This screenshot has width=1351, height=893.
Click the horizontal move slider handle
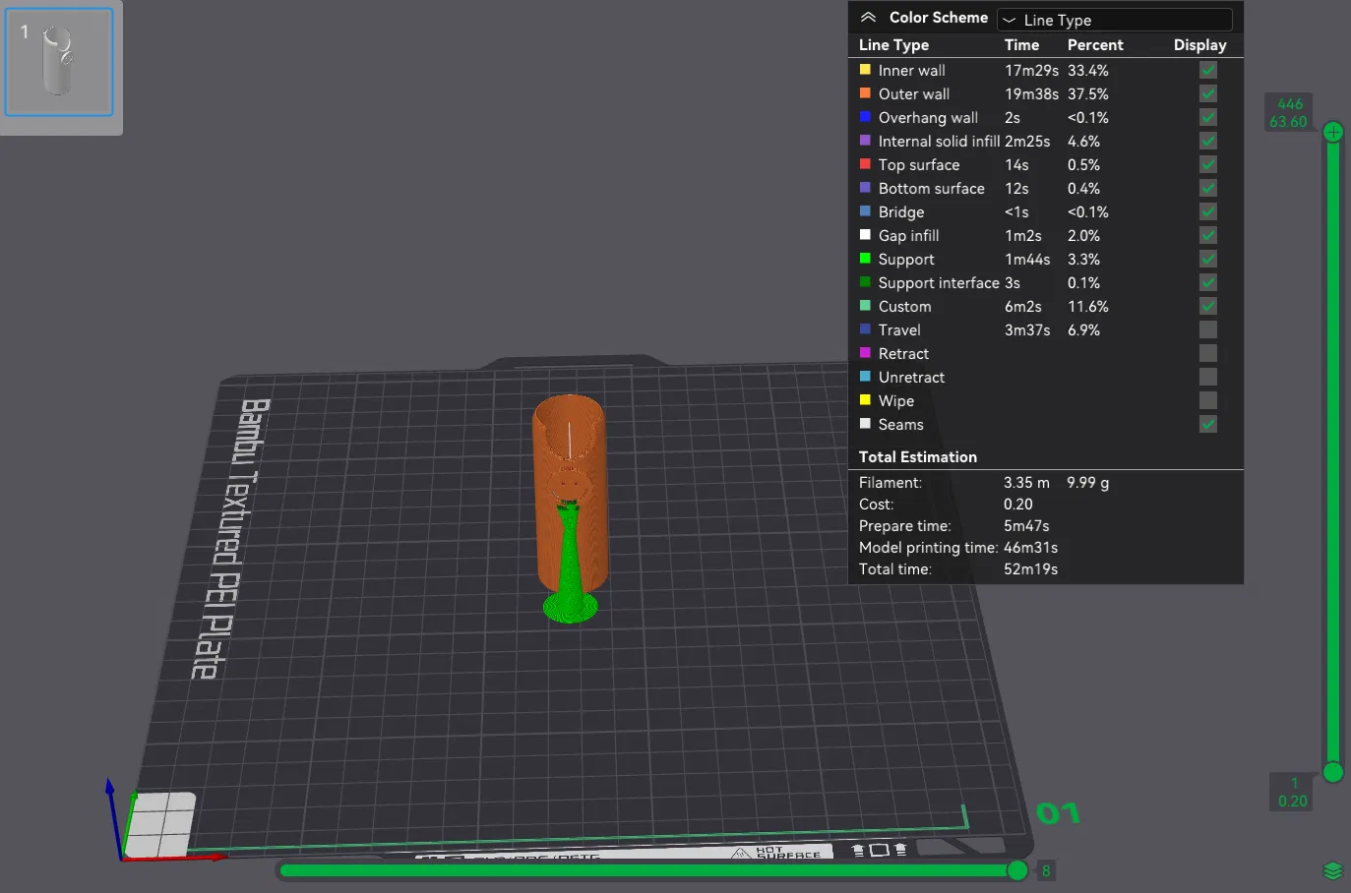point(1017,870)
